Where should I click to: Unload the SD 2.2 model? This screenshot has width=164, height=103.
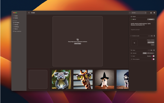point(151,19)
